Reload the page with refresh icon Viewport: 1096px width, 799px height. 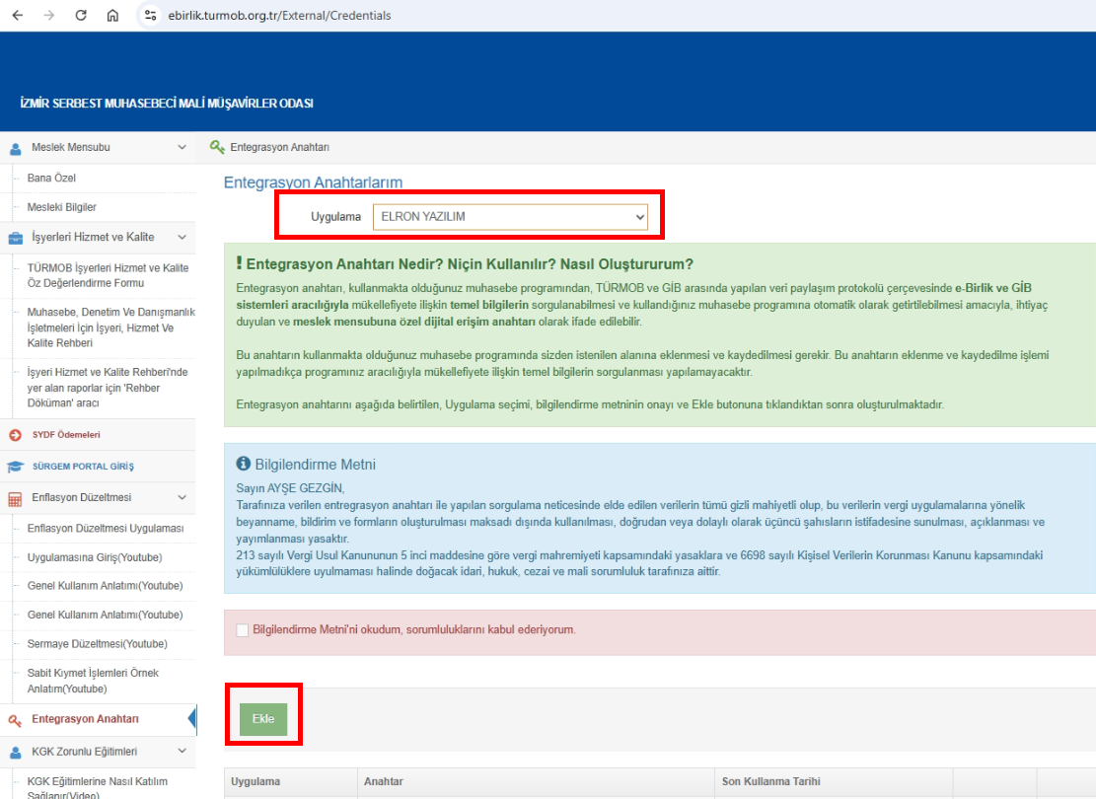[81, 16]
